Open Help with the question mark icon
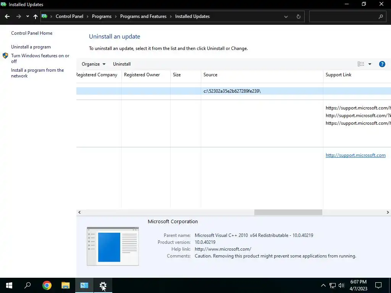Image resolution: width=391 pixels, height=293 pixels. pos(382,64)
